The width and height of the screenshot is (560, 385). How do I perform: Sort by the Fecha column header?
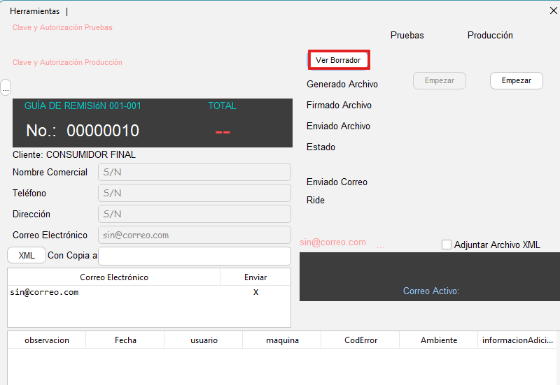point(125,340)
